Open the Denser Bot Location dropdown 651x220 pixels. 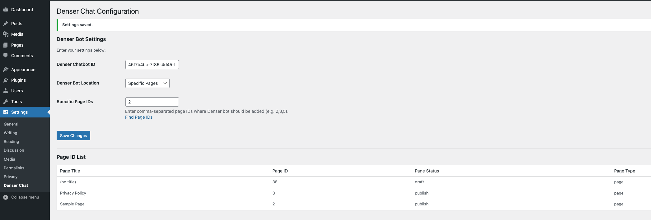coord(148,83)
